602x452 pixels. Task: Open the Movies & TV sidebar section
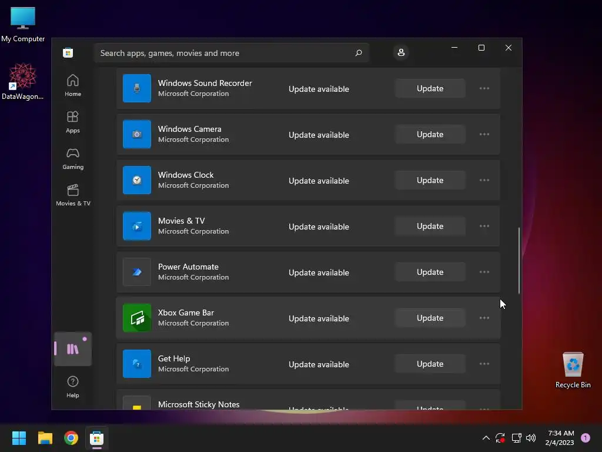click(x=73, y=195)
